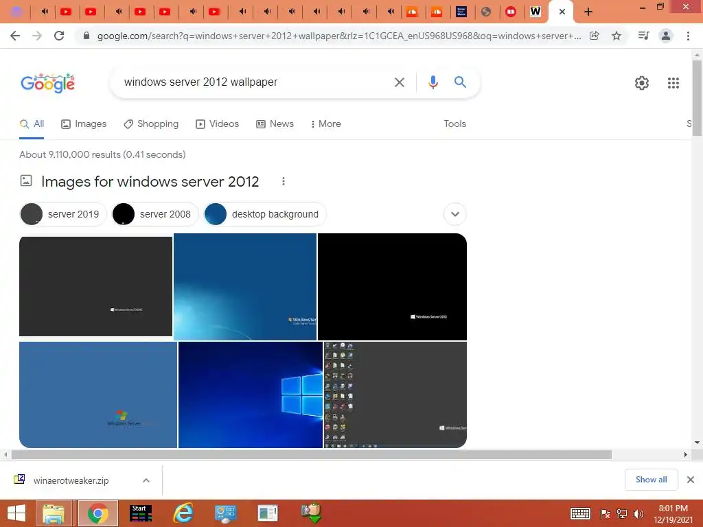Screen dimensions: 703x527
Task: Select the All search tab
Action: [32, 124]
